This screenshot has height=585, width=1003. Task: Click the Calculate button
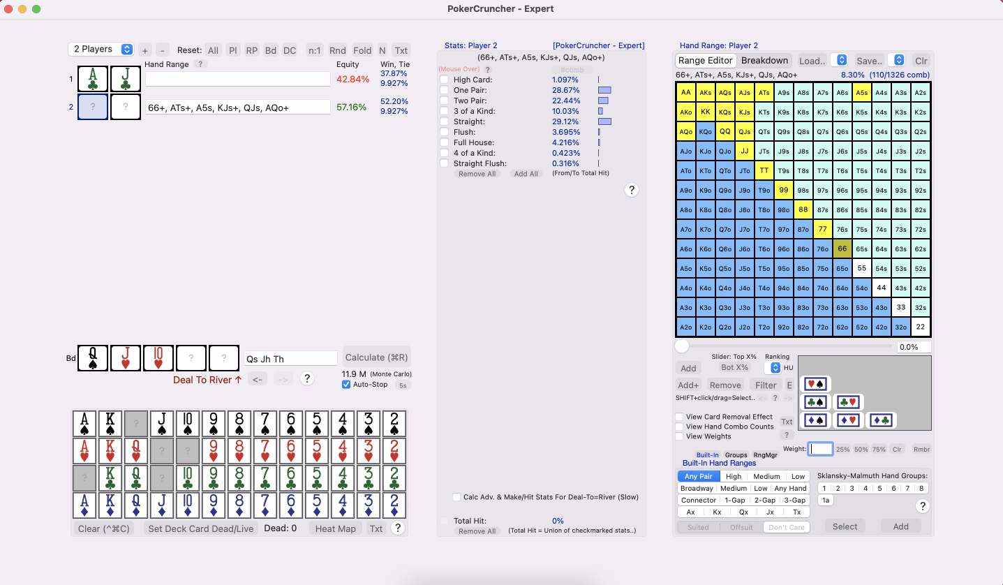tap(377, 357)
